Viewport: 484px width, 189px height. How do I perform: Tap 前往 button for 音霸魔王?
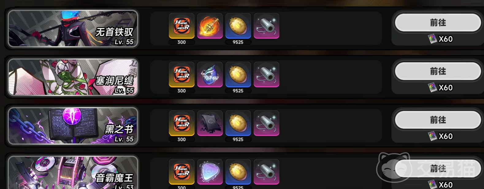click(438, 168)
